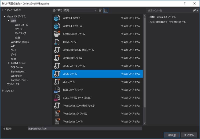Select グラフィックス category

click(x=13, y=84)
